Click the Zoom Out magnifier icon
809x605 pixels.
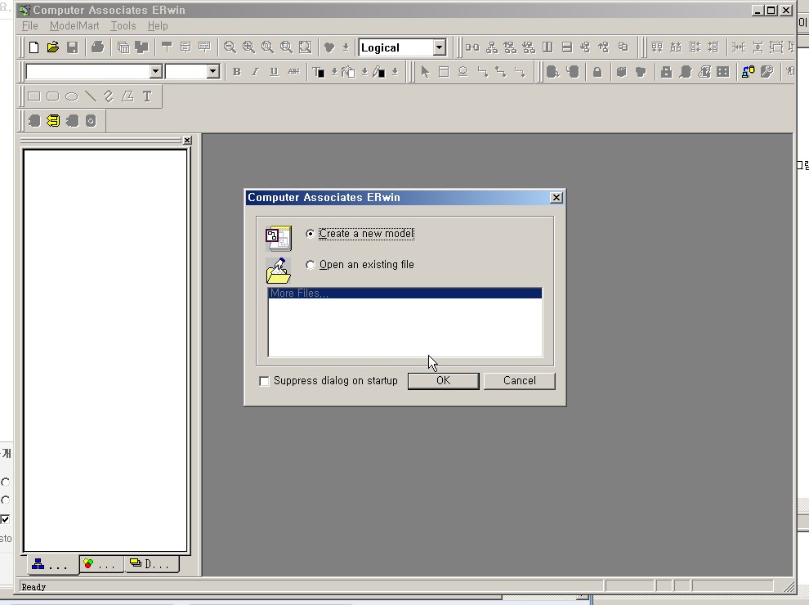pos(230,47)
